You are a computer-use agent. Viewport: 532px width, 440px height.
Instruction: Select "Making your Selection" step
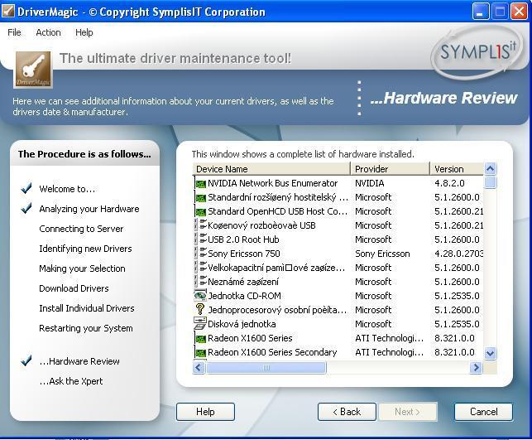[x=82, y=268]
